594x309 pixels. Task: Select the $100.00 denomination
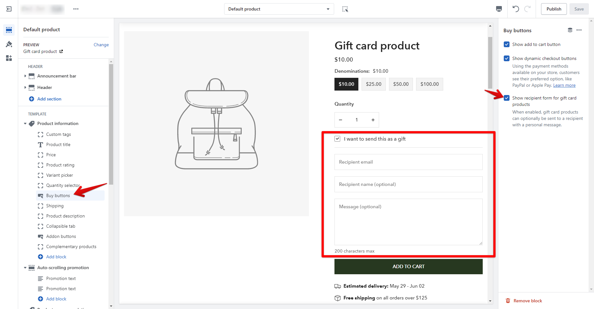[429, 84]
